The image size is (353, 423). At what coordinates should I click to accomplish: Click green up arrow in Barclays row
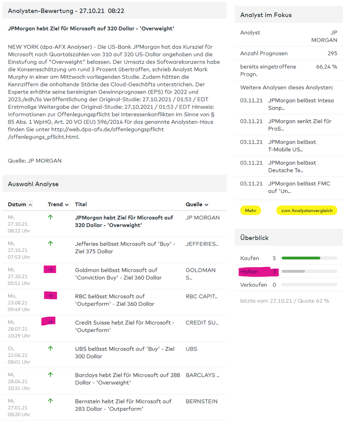pyautogui.click(x=51, y=375)
